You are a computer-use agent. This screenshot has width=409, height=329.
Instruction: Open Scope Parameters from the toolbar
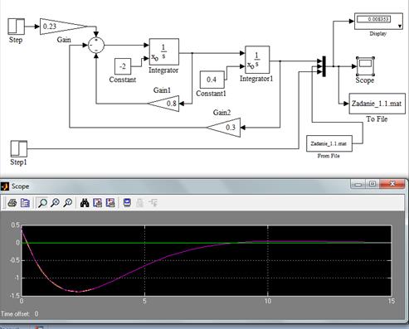25,203
